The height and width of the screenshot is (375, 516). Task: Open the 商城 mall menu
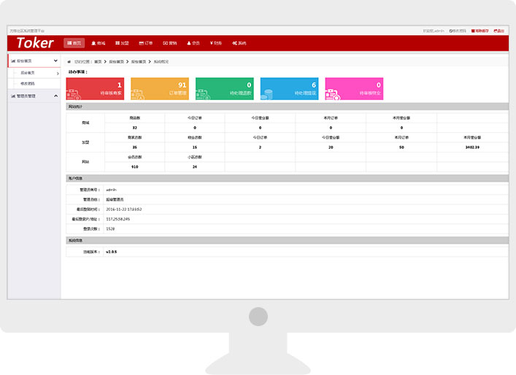pyautogui.click(x=98, y=43)
